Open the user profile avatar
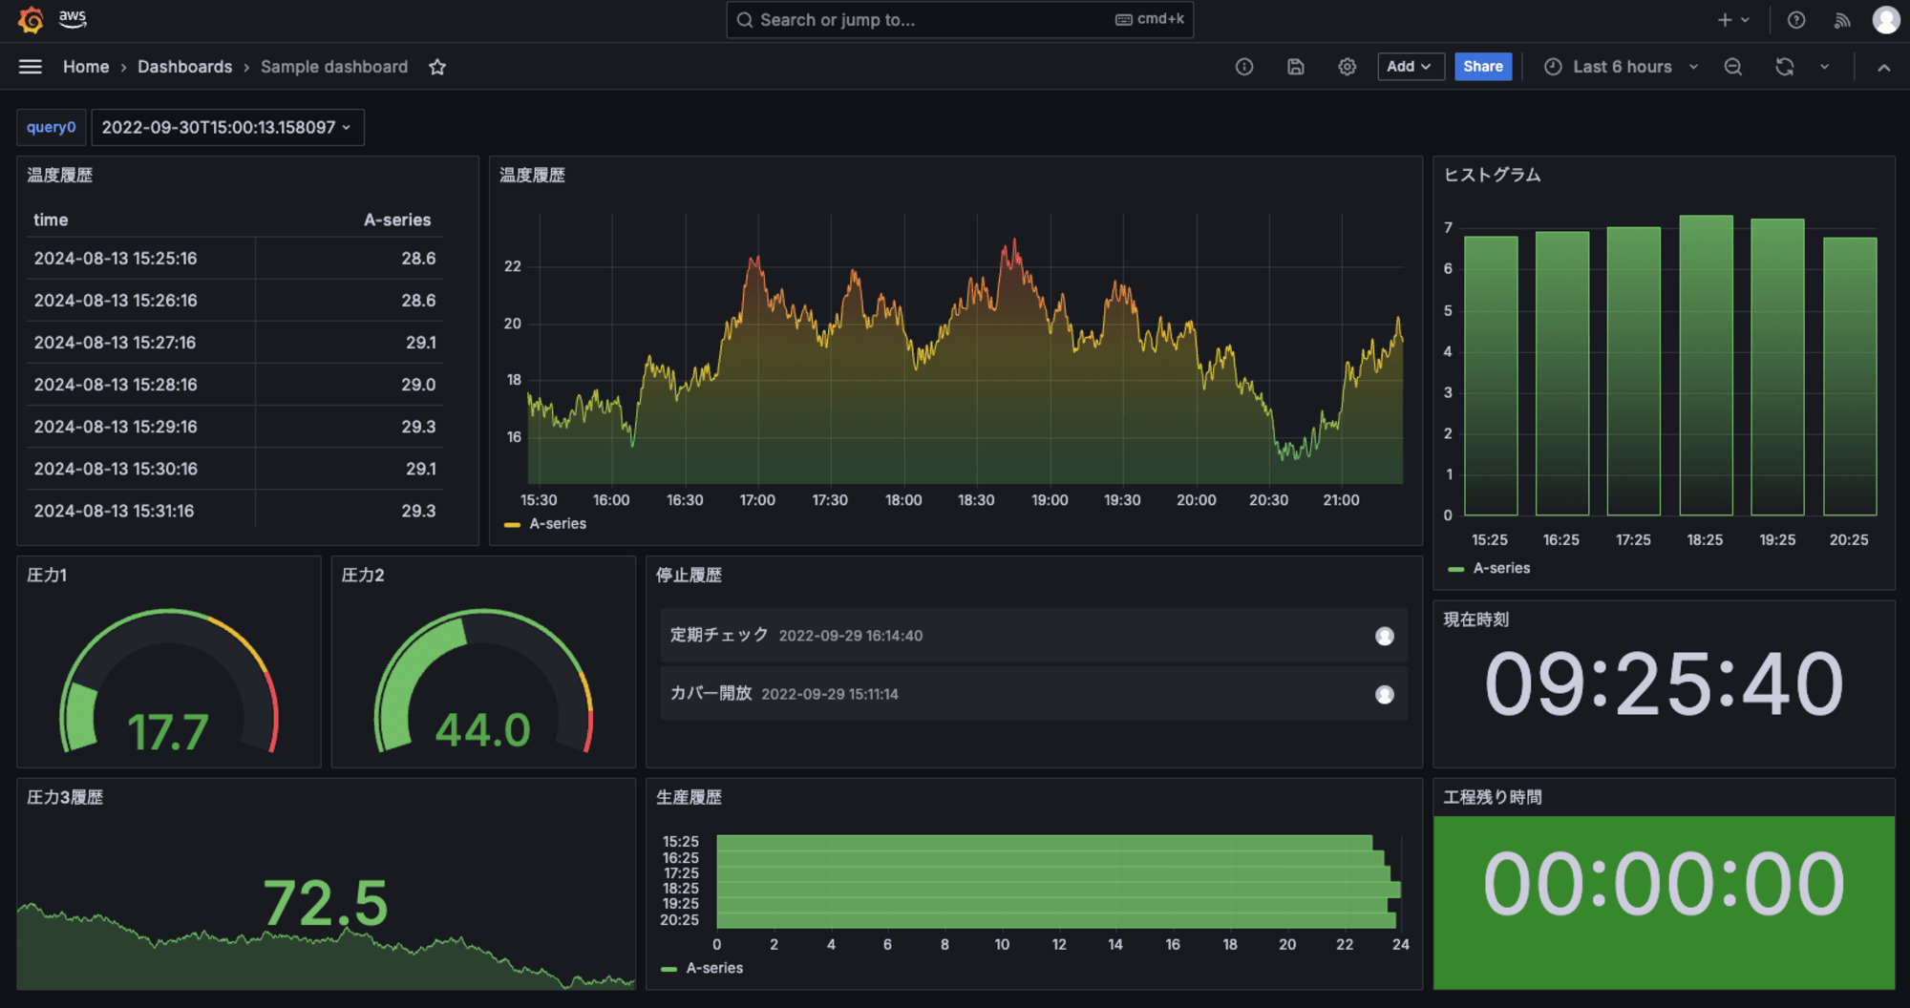 pos(1886,20)
